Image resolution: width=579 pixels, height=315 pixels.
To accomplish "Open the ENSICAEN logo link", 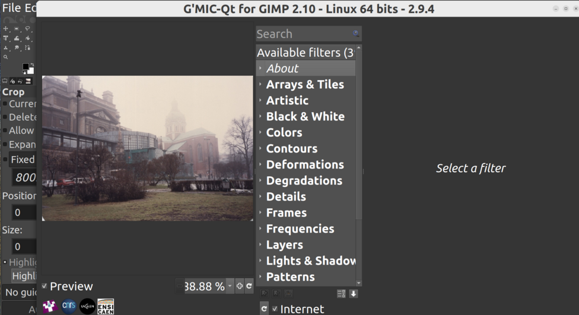I will (x=106, y=307).
